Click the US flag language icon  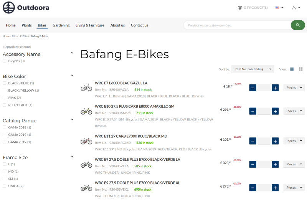click(277, 8)
